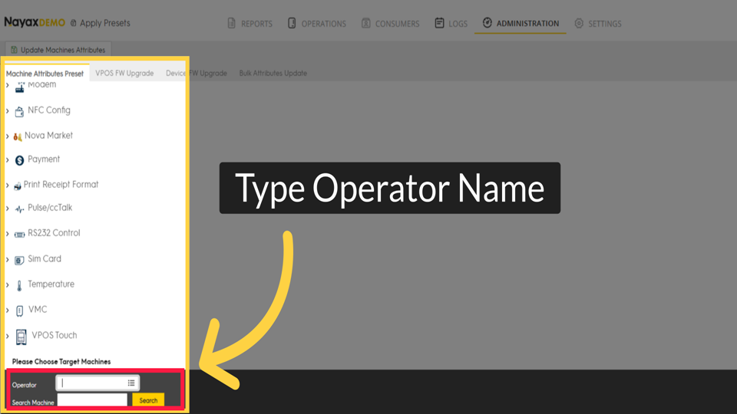Expand the Print Receipt Format node
The image size is (737, 414).
coord(8,186)
